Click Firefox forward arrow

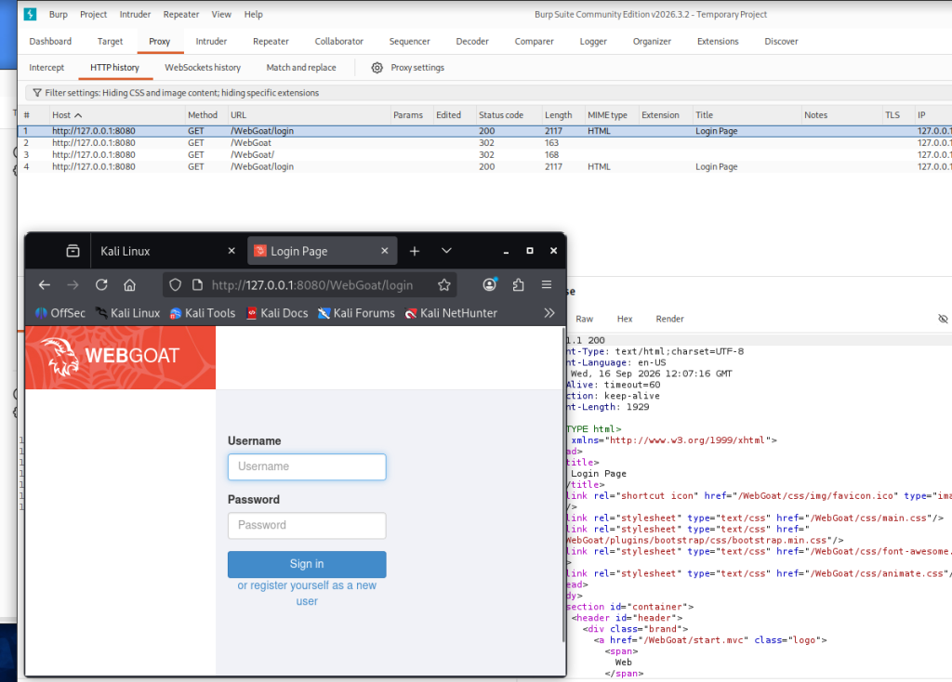[x=73, y=284]
